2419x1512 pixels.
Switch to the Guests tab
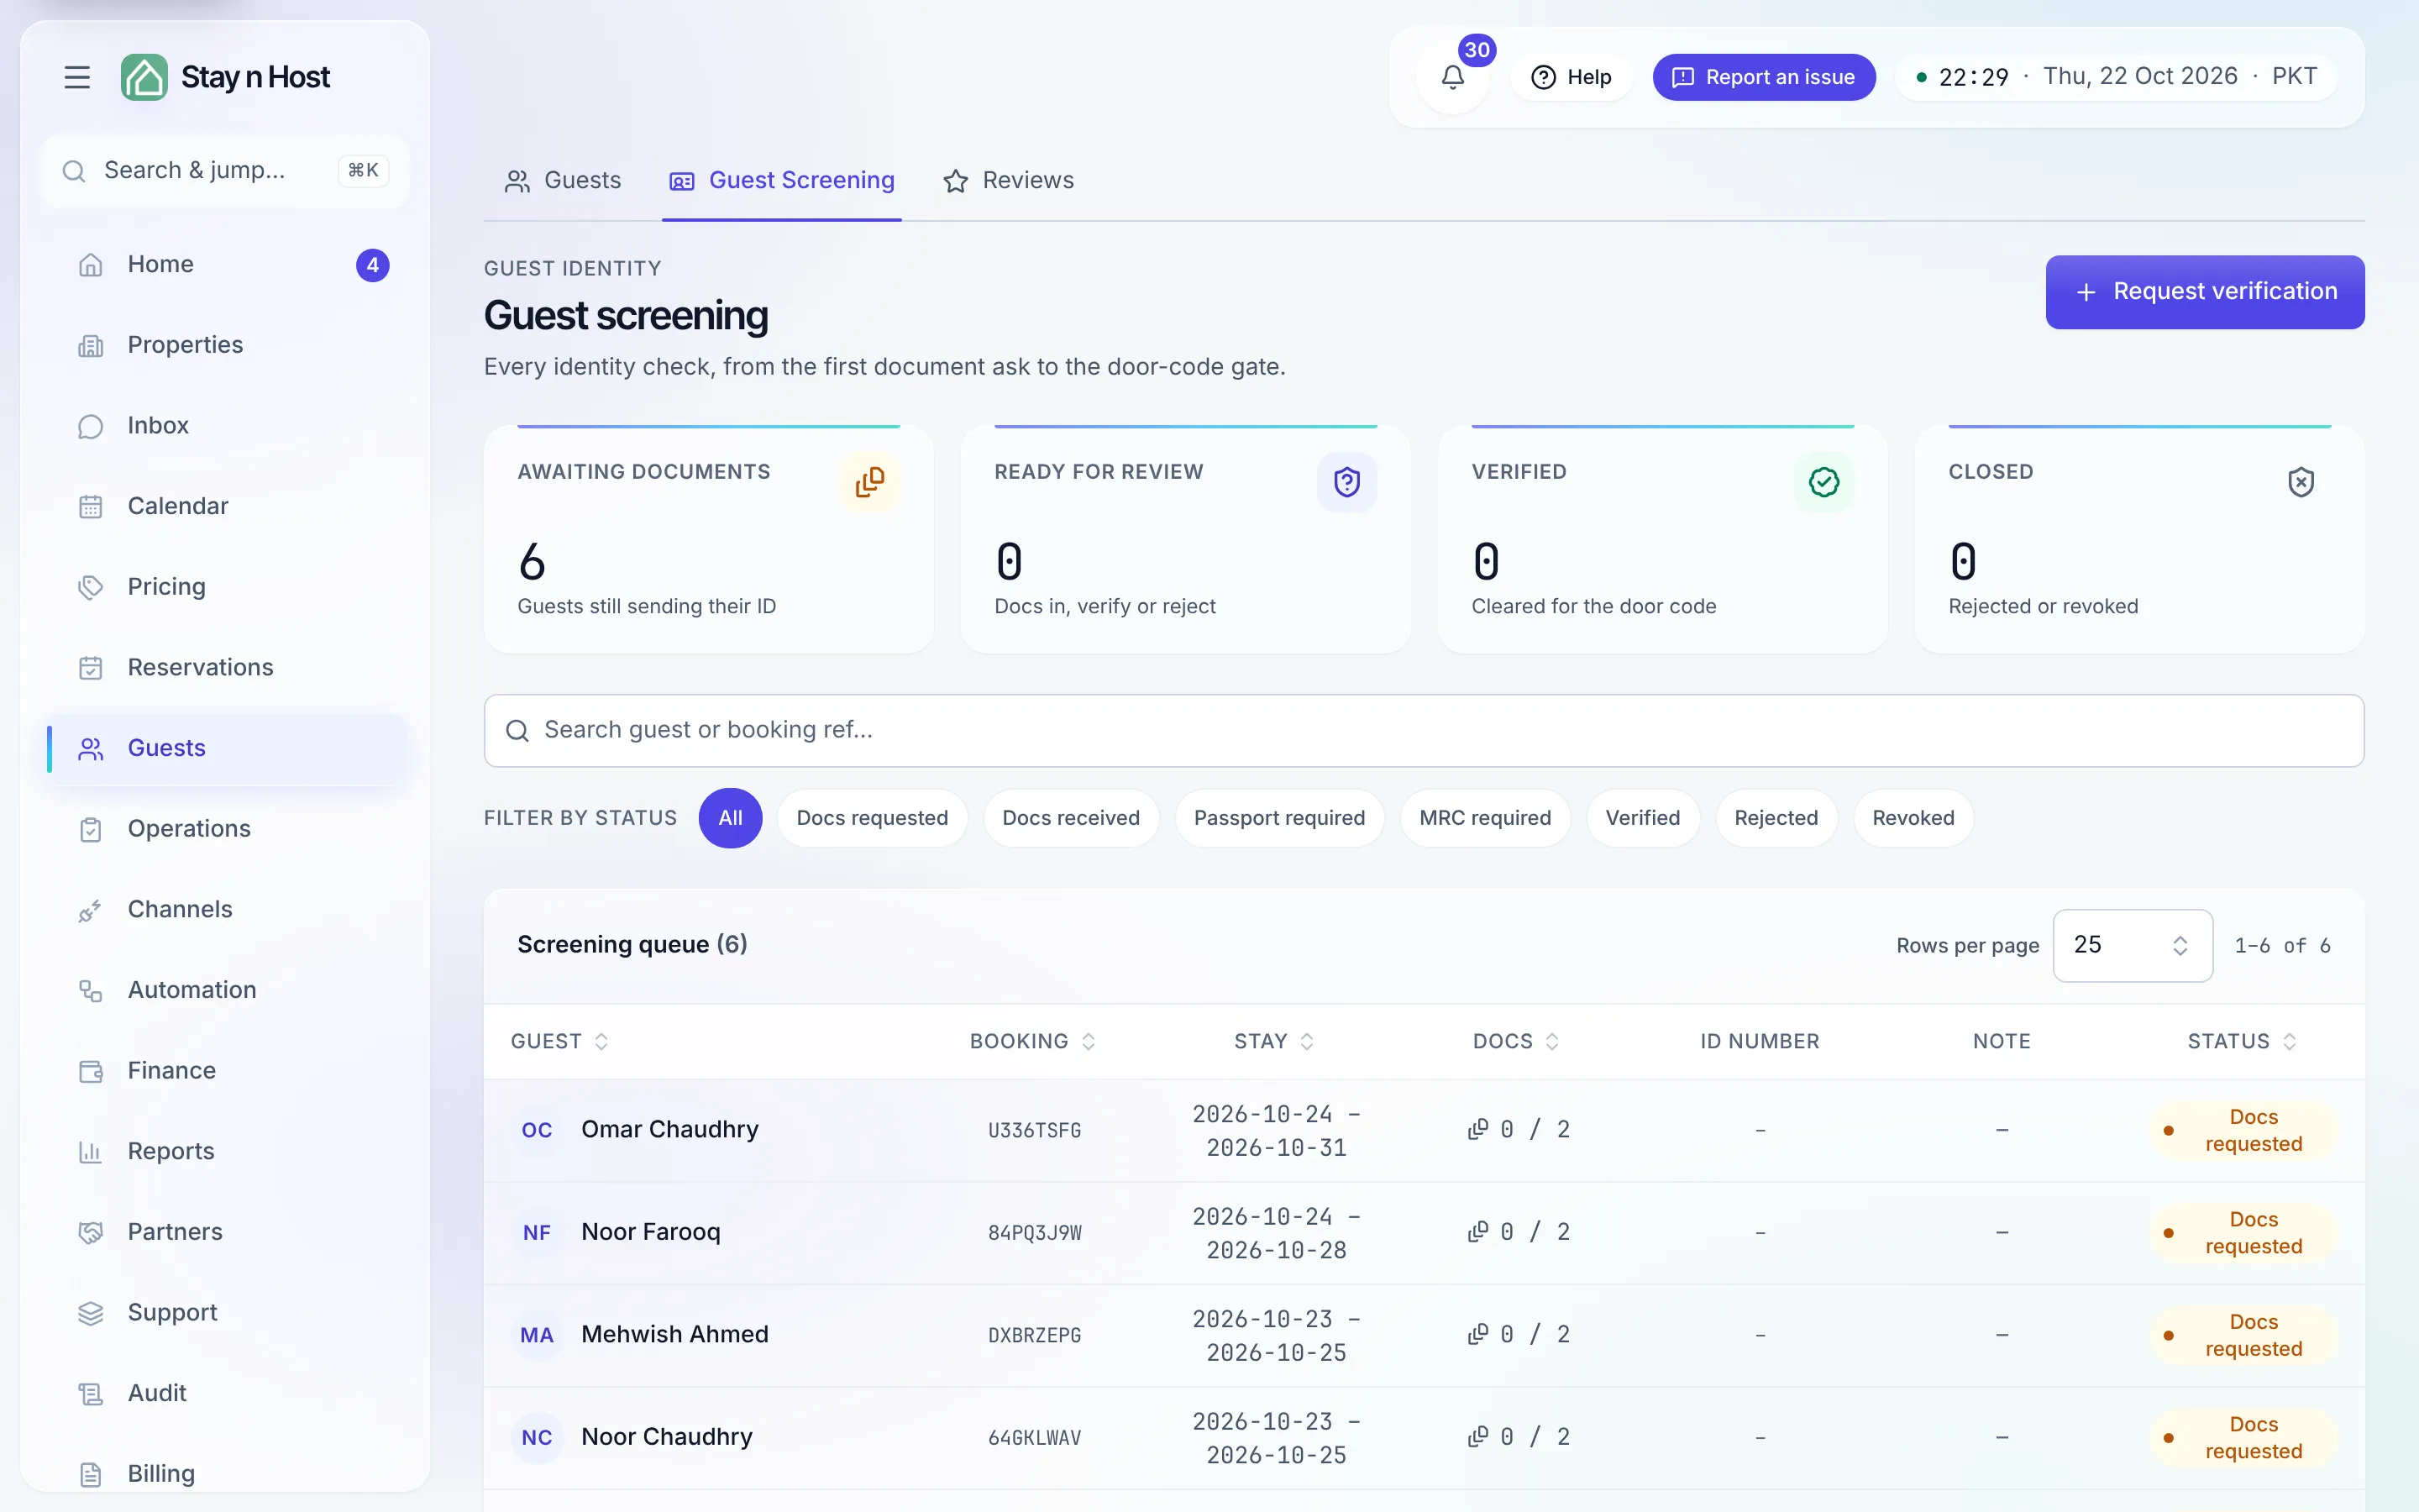pos(563,181)
